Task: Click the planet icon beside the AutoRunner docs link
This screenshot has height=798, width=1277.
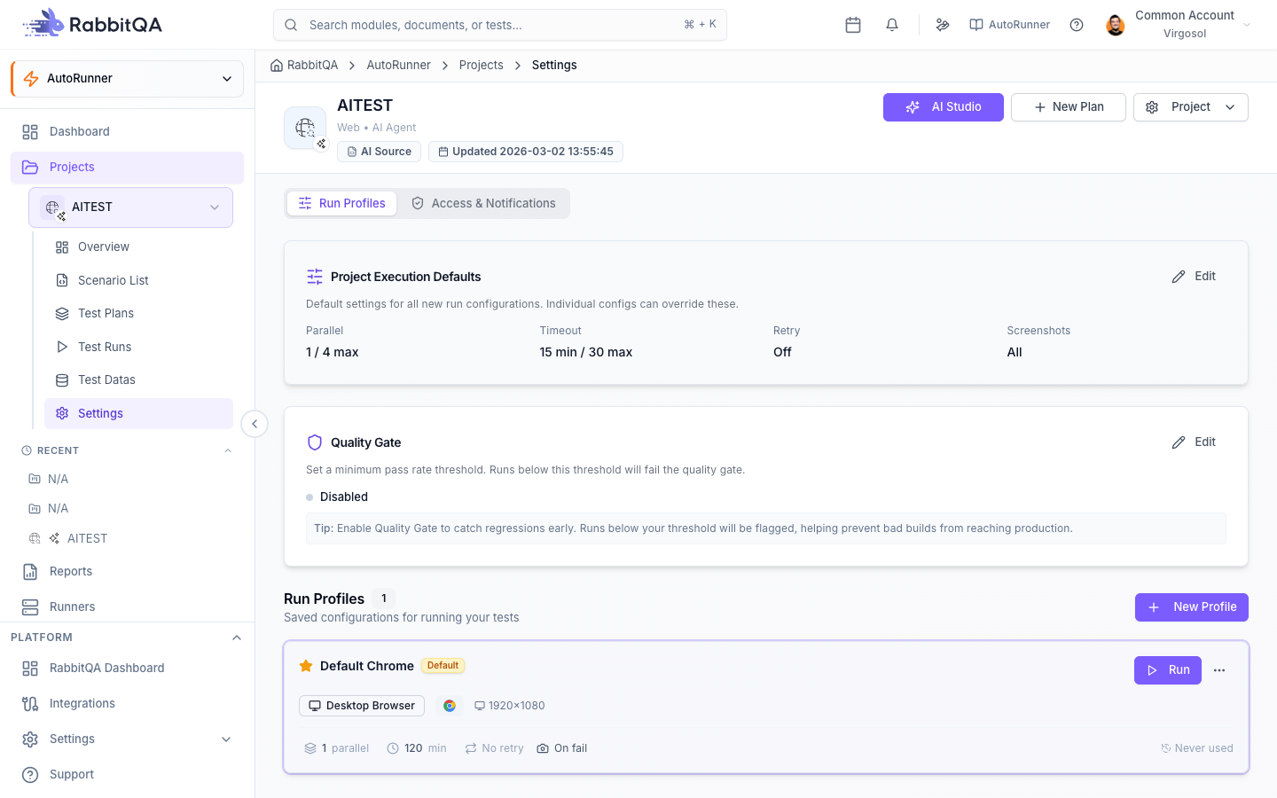Action: click(x=943, y=25)
